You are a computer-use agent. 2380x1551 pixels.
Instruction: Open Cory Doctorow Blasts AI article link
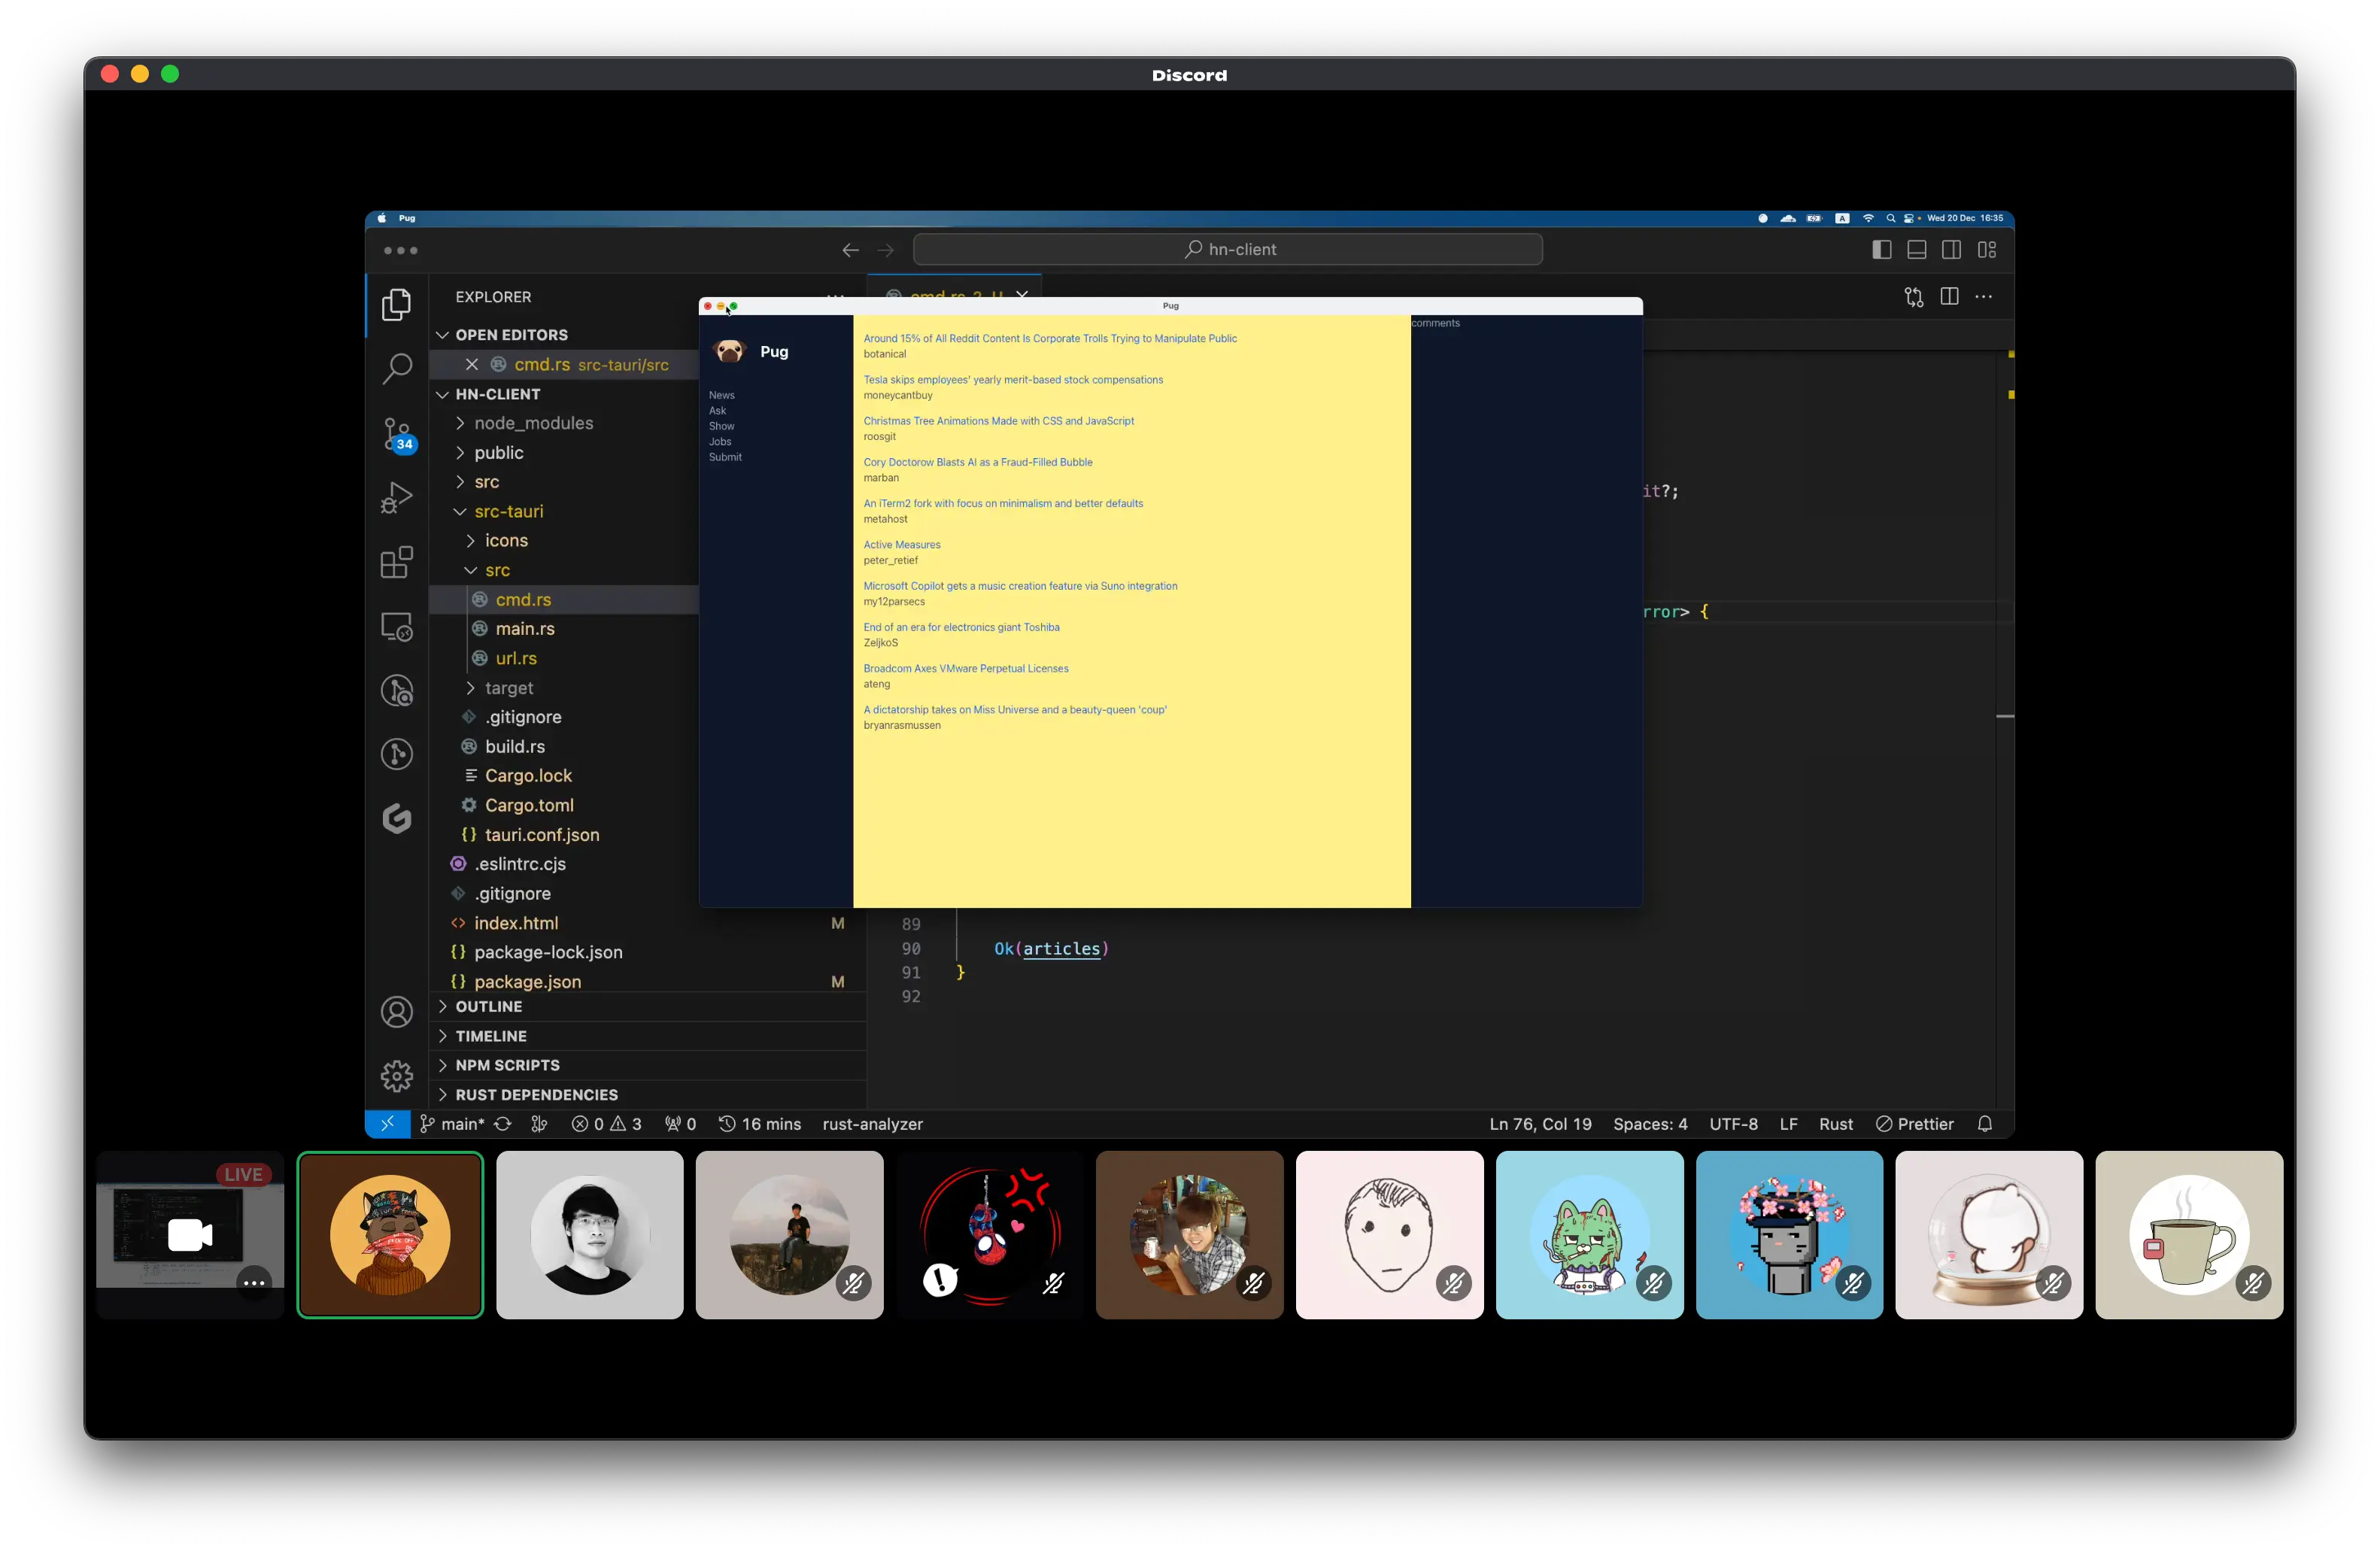pos(978,462)
